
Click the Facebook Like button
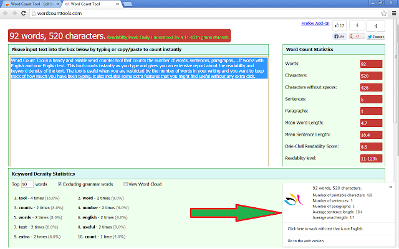pos(340,37)
